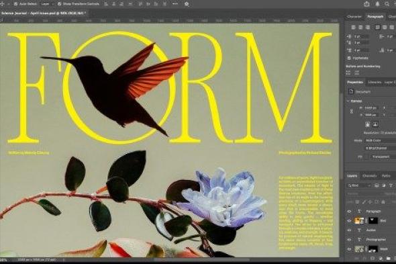Click the new group folder icon
The height and width of the screenshot is (264, 396).
(x=389, y=258)
